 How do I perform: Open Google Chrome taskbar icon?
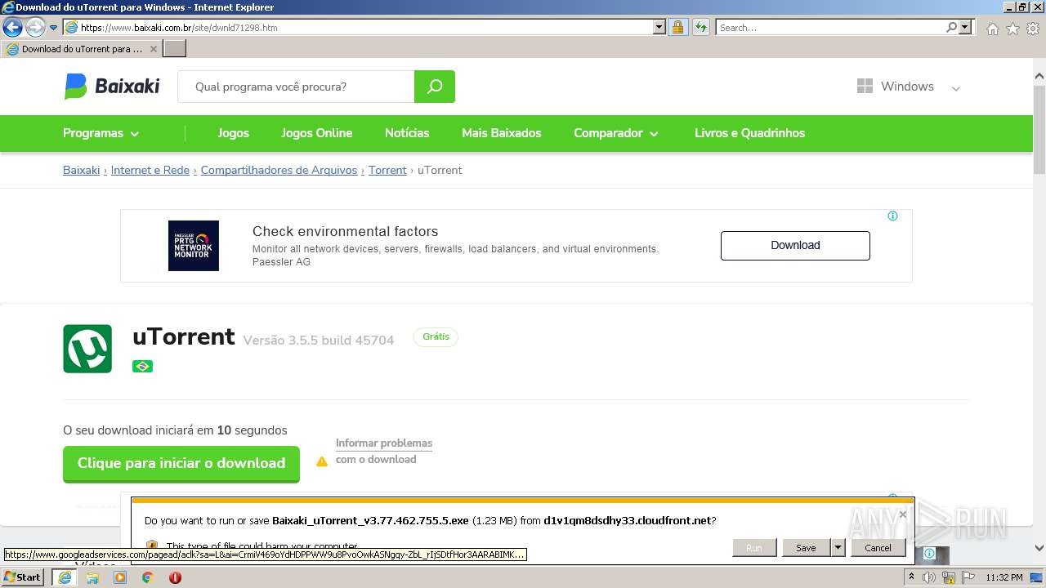[148, 577]
